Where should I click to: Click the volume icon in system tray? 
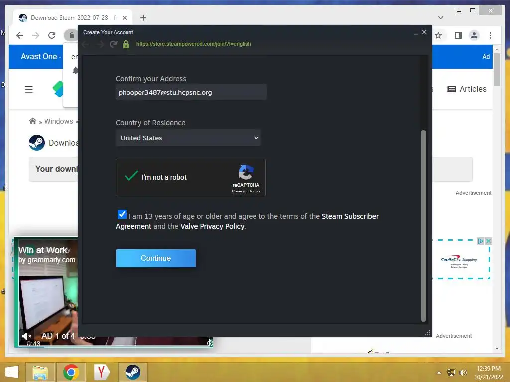(463, 372)
